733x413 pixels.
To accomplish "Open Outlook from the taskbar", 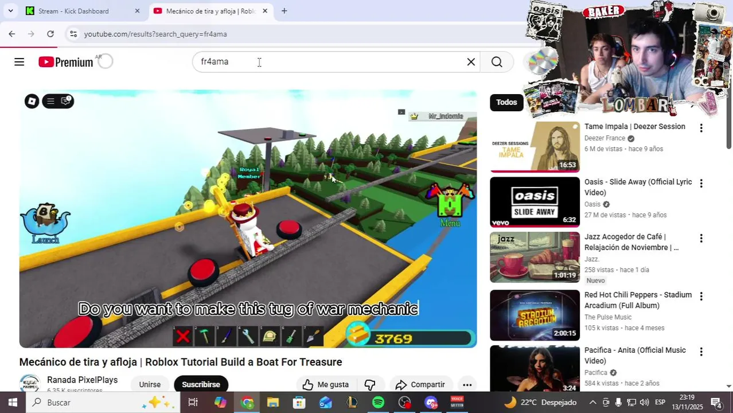I will pyautogui.click(x=325, y=403).
